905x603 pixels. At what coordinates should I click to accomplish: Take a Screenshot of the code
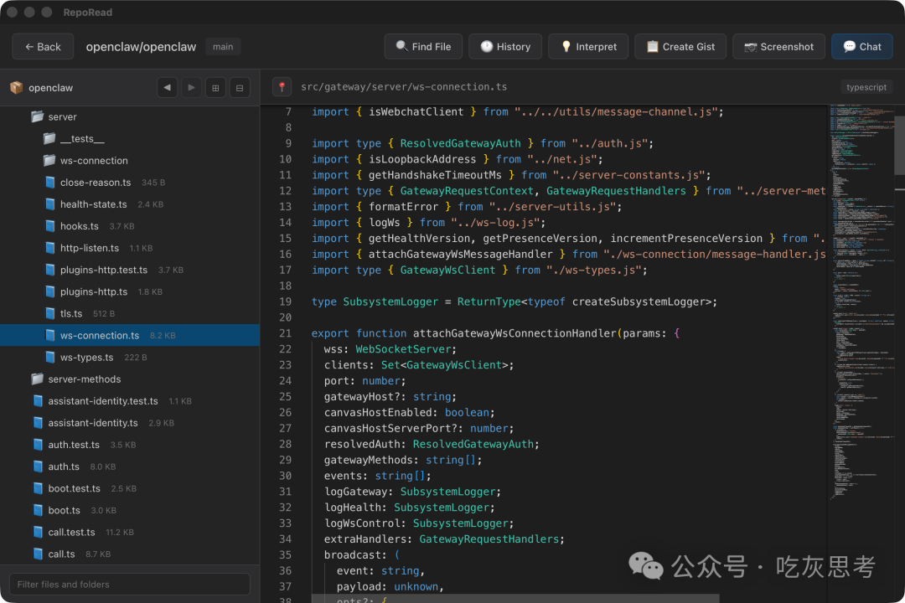(x=778, y=47)
